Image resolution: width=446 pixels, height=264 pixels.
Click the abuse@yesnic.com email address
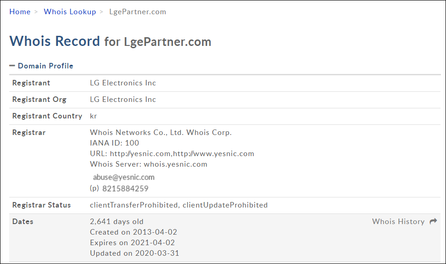[124, 177]
